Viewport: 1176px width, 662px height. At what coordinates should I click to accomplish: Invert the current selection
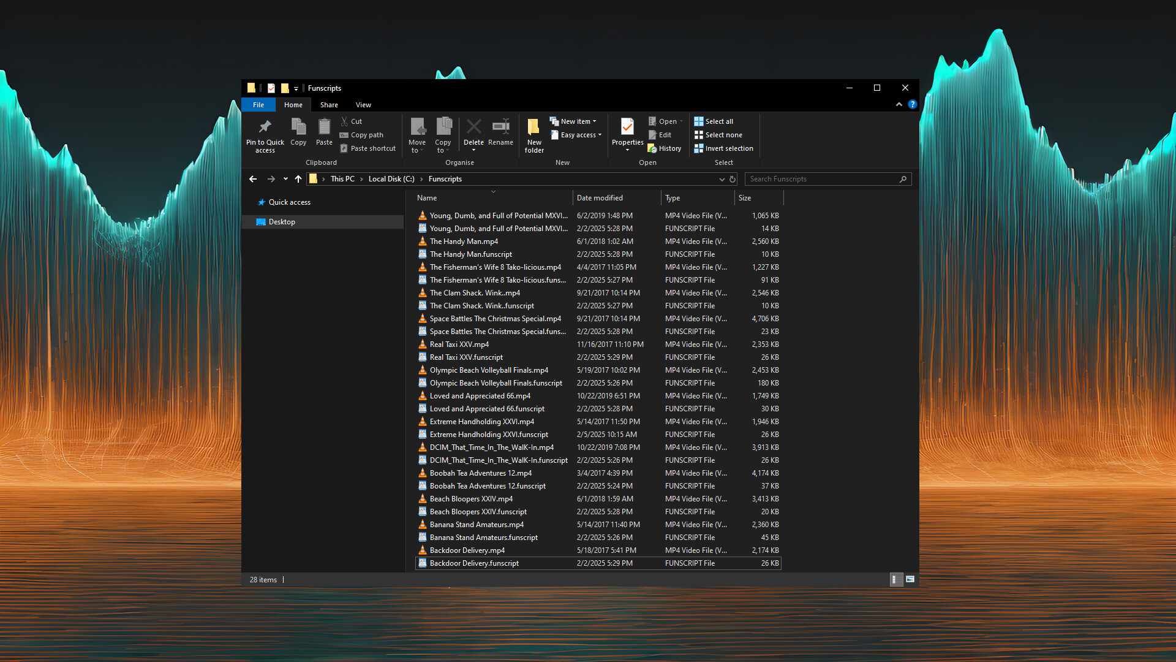click(x=724, y=148)
